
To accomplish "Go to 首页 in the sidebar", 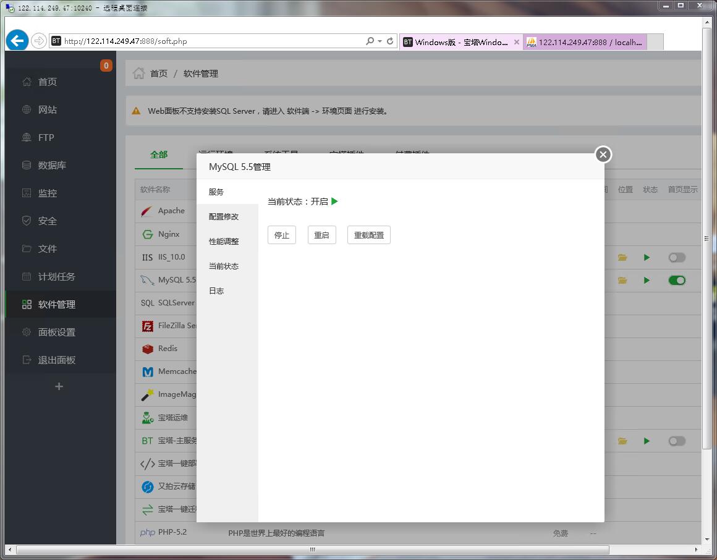I will (x=61, y=82).
